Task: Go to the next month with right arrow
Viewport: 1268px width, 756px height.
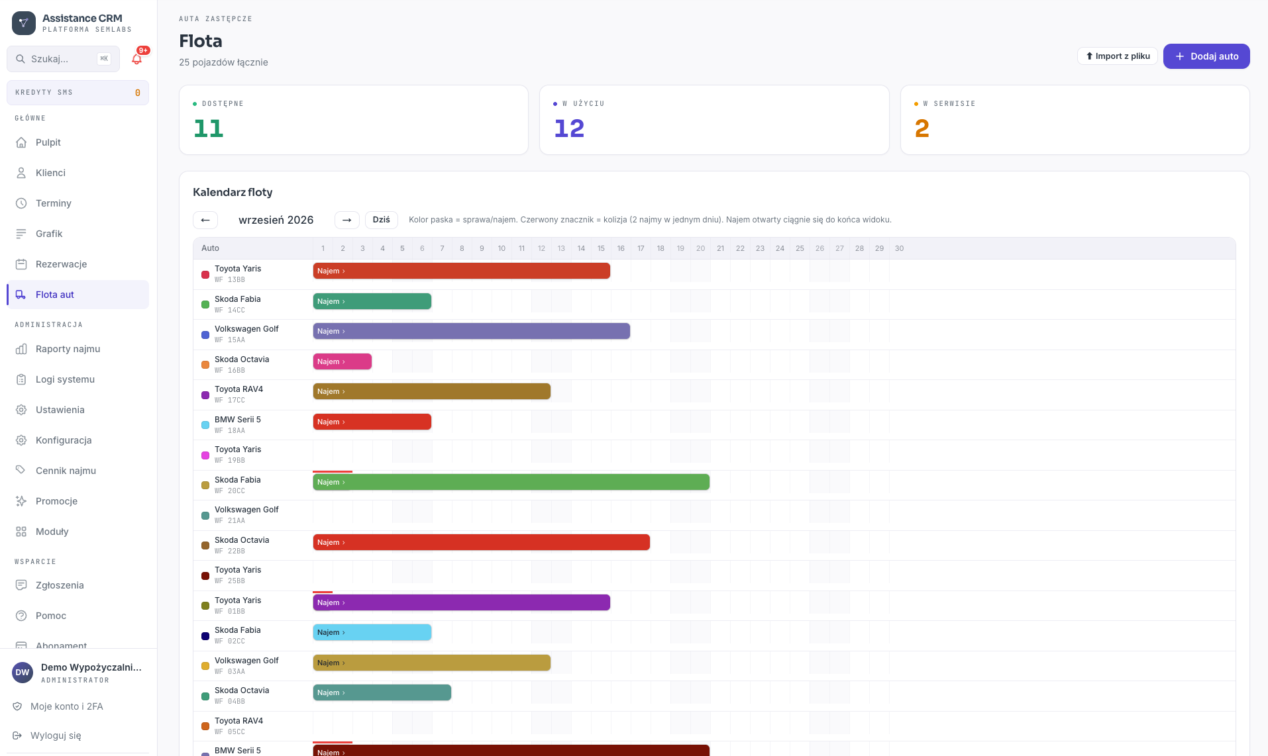Action: [347, 220]
